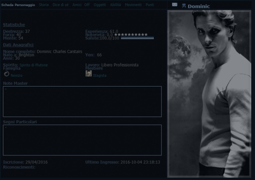The image size is (255, 180).
Task: Select Scheda Personaggio tab
Action: (18, 5)
